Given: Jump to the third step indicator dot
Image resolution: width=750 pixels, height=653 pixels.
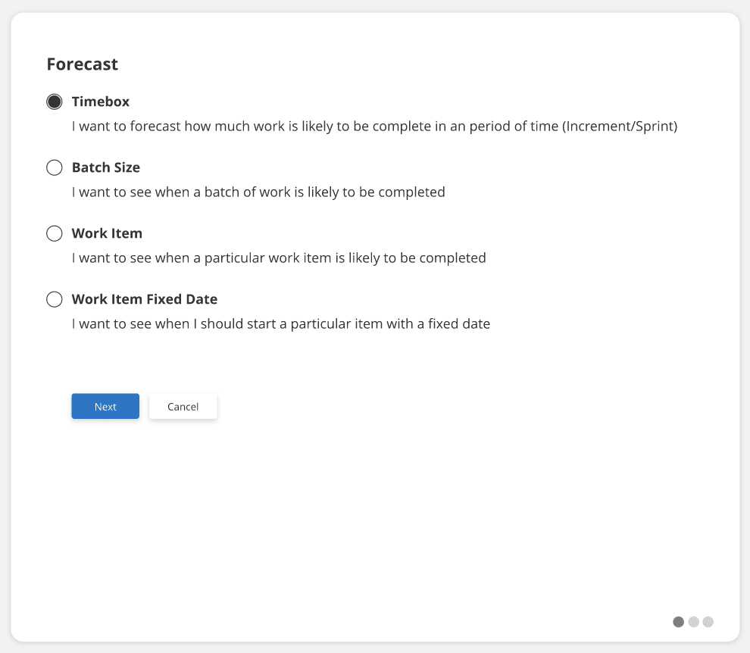Looking at the screenshot, I should [708, 622].
